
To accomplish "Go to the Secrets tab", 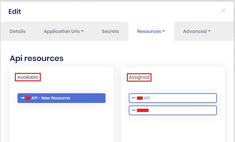I will pos(110,31).
